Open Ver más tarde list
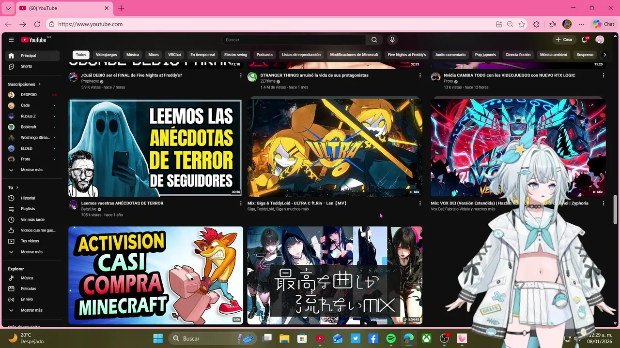Screen dimensions: 620x348 coord(32,219)
